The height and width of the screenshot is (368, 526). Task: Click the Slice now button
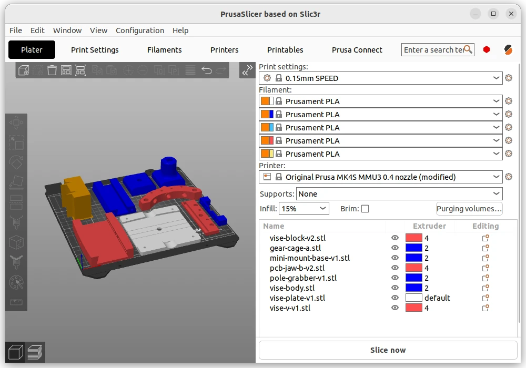pos(388,350)
